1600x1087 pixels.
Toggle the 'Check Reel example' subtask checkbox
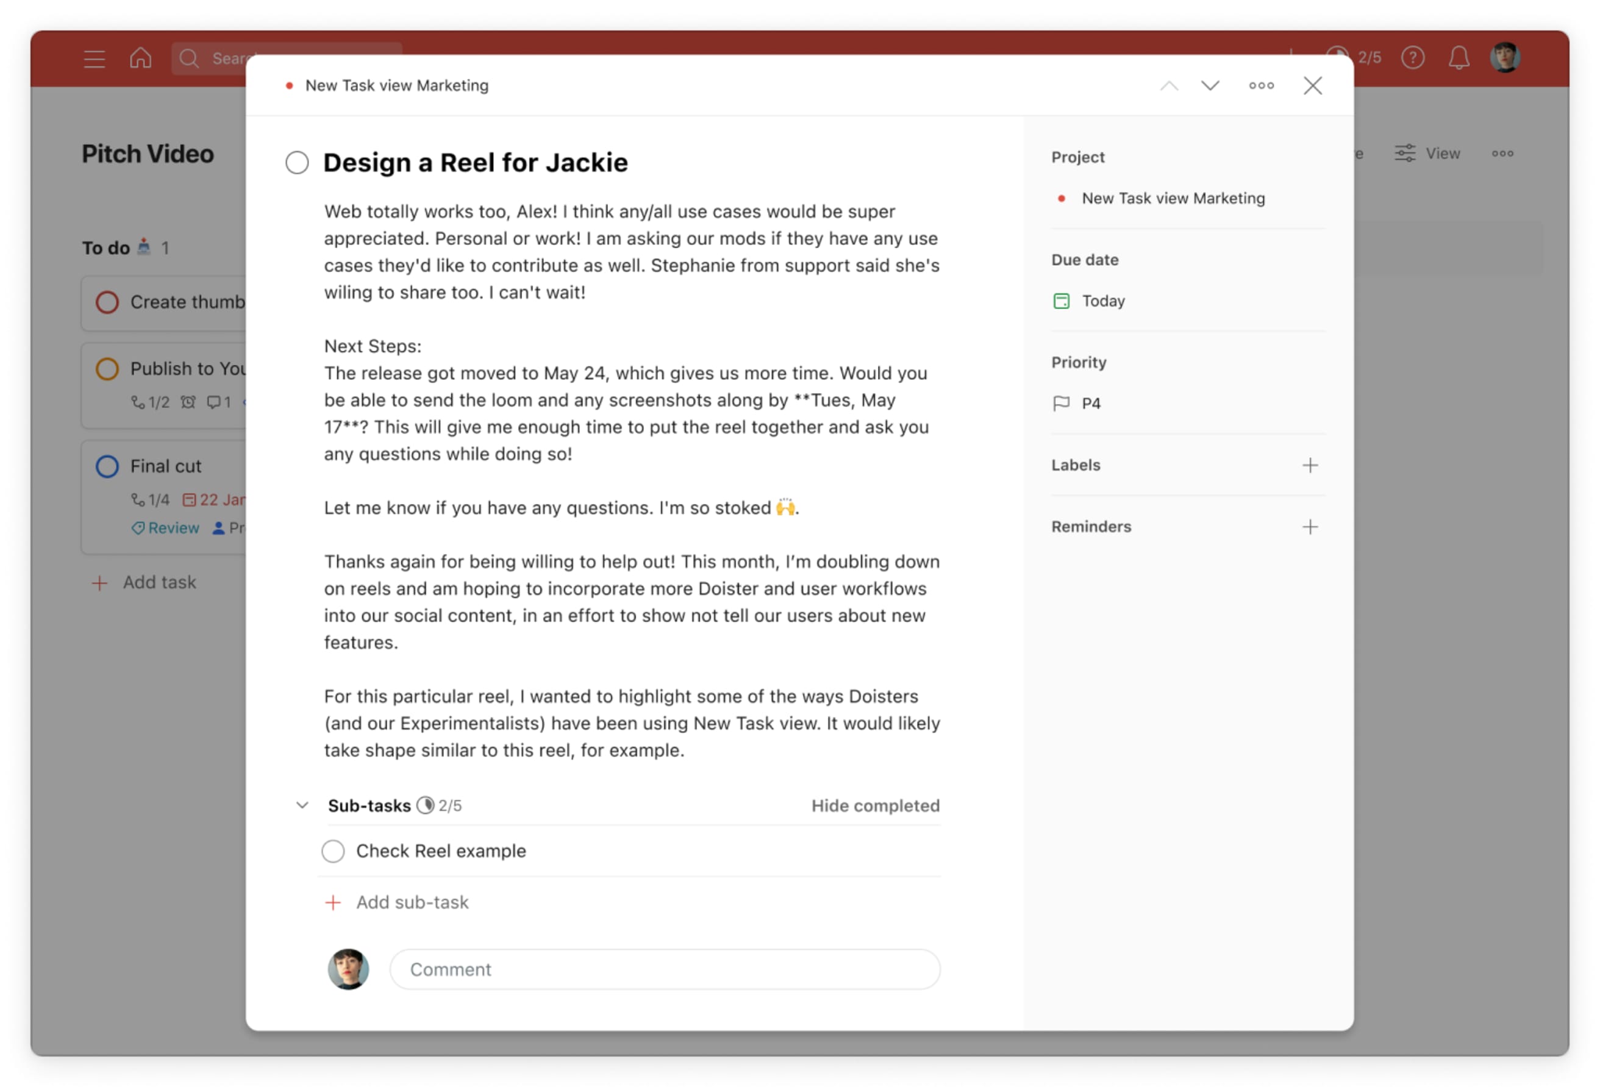point(334,850)
